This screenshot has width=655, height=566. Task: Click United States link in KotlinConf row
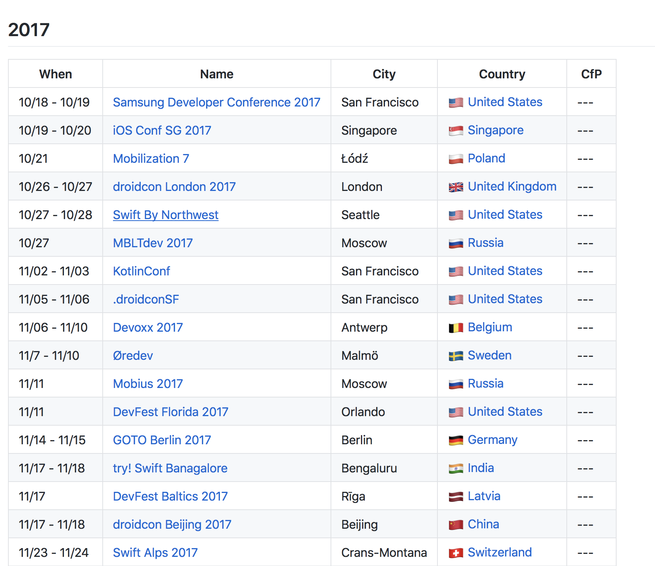pyautogui.click(x=505, y=271)
